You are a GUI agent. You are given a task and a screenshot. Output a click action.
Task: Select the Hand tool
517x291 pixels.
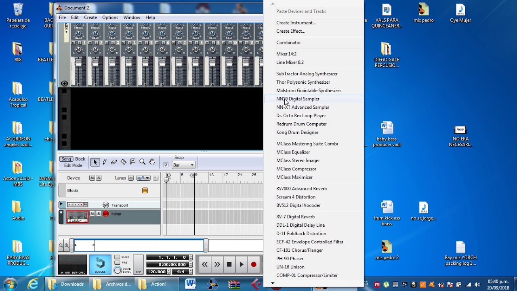pos(152,162)
